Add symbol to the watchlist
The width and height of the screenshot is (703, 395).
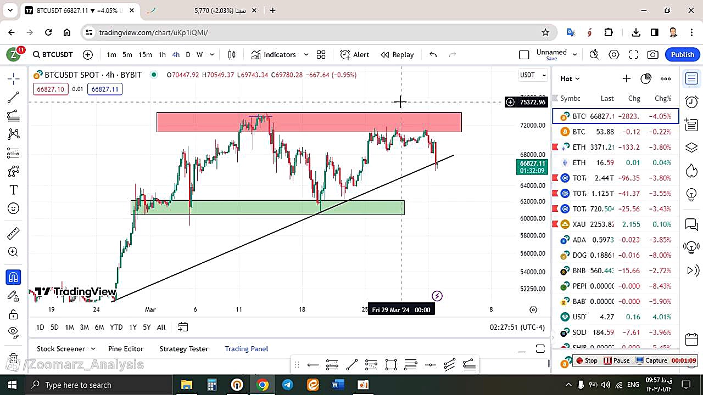(x=626, y=78)
